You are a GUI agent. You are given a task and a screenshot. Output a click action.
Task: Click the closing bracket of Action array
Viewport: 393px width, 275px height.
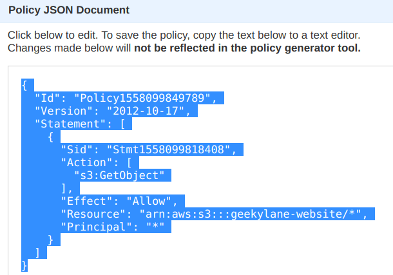pos(67,188)
